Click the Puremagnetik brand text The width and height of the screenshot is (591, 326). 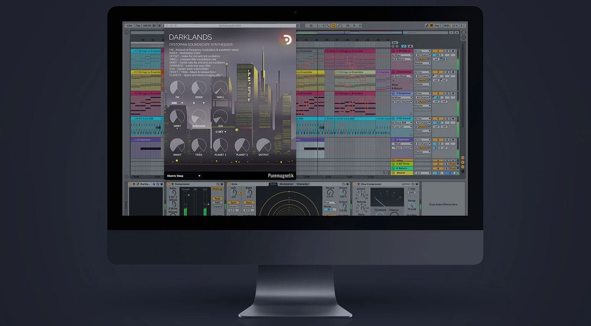pos(281,176)
